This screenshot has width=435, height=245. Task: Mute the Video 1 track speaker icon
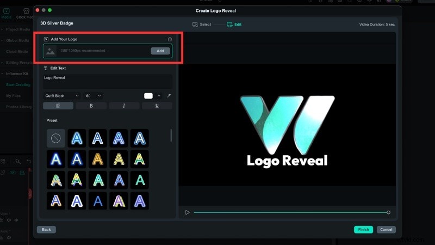[x=9, y=220]
